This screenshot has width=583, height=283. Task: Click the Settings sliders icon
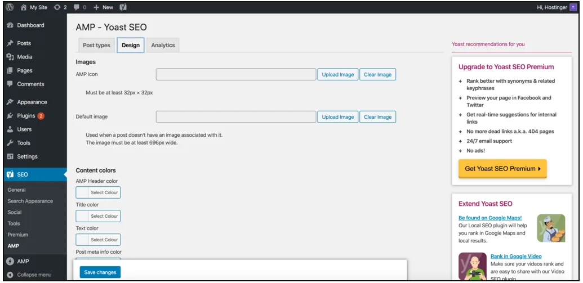pyautogui.click(x=10, y=156)
